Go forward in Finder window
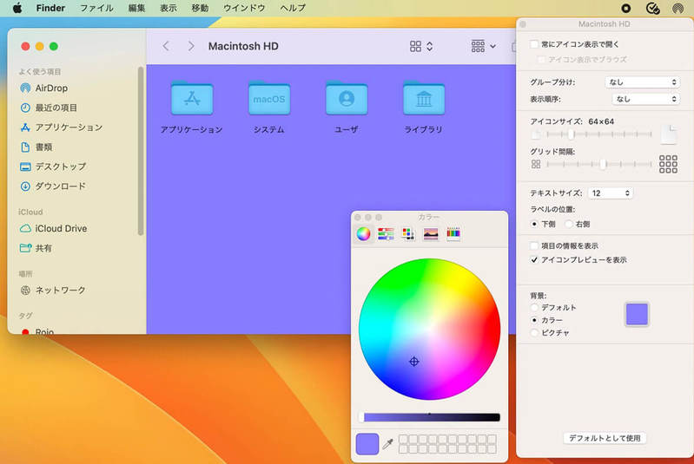The width and height of the screenshot is (694, 464). 191,46
